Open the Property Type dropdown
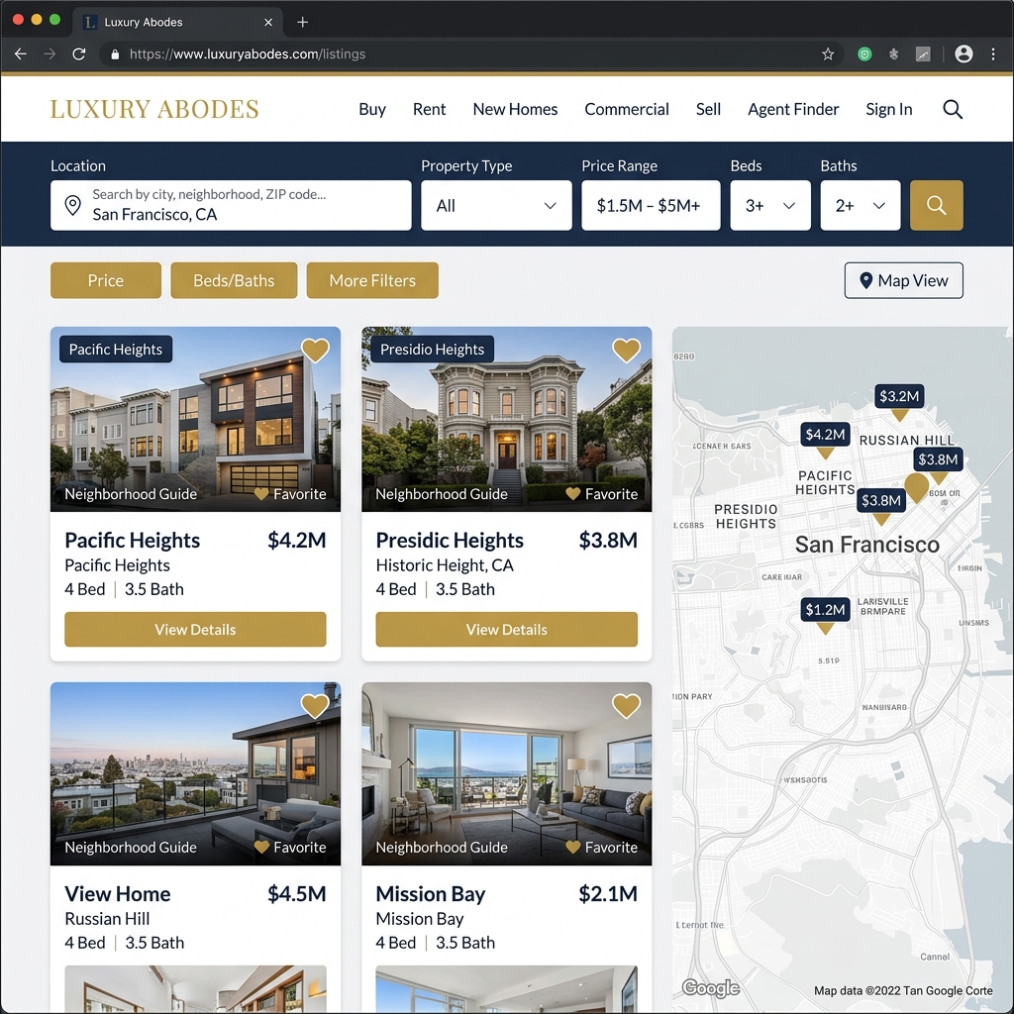1014x1014 pixels. click(x=495, y=205)
